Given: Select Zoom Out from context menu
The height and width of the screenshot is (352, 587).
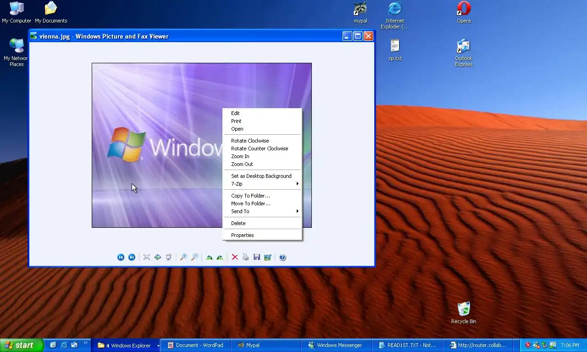Looking at the screenshot, I should click(262, 164).
